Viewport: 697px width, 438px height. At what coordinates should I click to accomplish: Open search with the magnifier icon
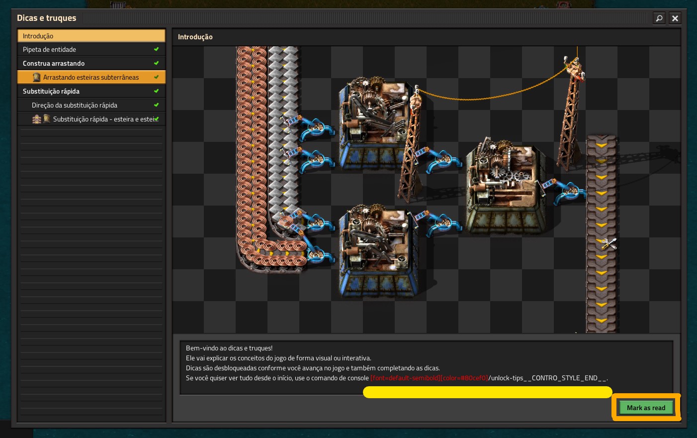659,18
